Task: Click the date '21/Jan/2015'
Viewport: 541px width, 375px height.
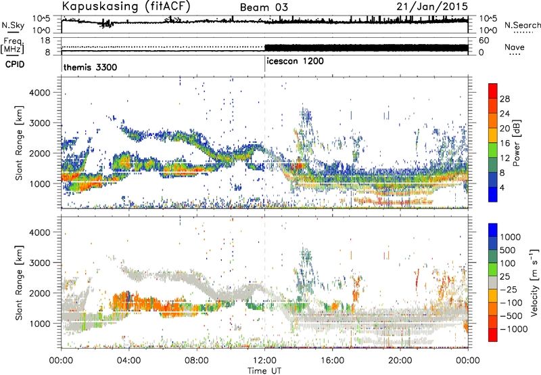Action: (432, 6)
